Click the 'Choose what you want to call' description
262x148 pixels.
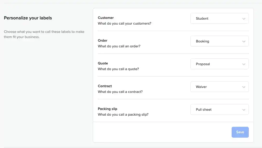44,34
